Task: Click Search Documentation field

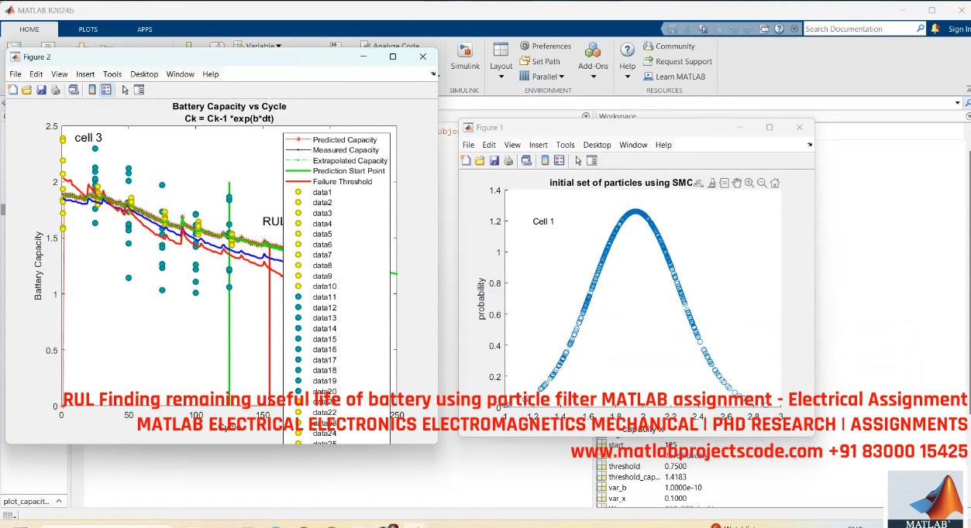Action: [859, 29]
